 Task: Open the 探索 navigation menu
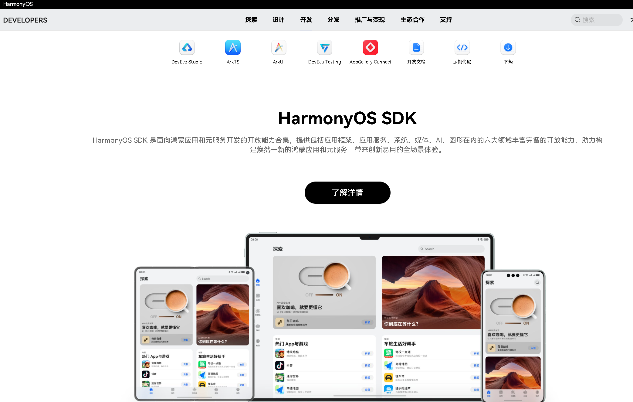tap(251, 20)
